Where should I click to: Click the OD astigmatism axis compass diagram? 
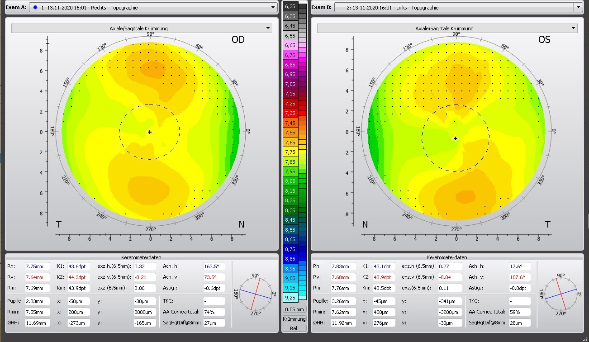coord(256,294)
